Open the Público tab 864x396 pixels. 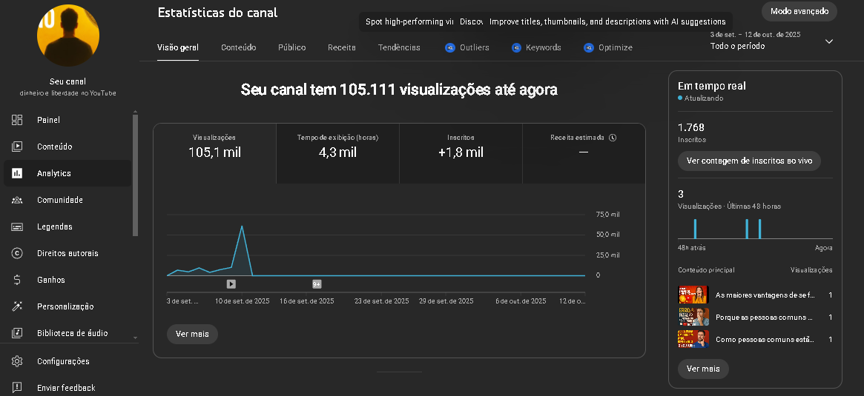tap(292, 48)
